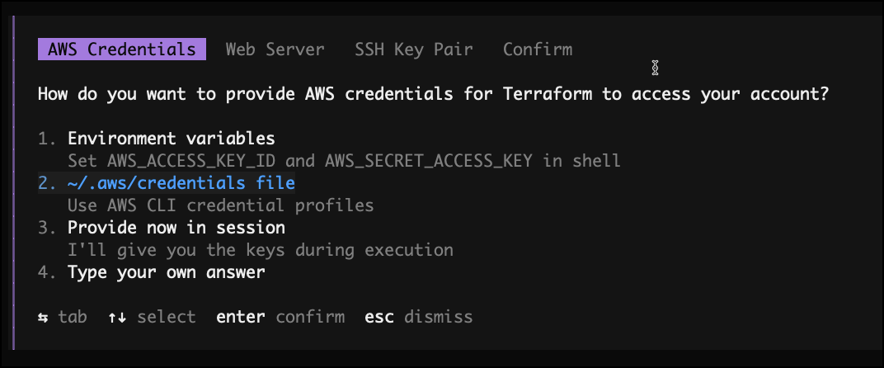Go to the Confirm tab

point(538,50)
